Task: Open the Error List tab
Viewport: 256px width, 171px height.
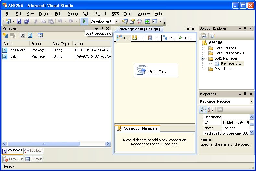Action: pyautogui.click(x=13, y=159)
